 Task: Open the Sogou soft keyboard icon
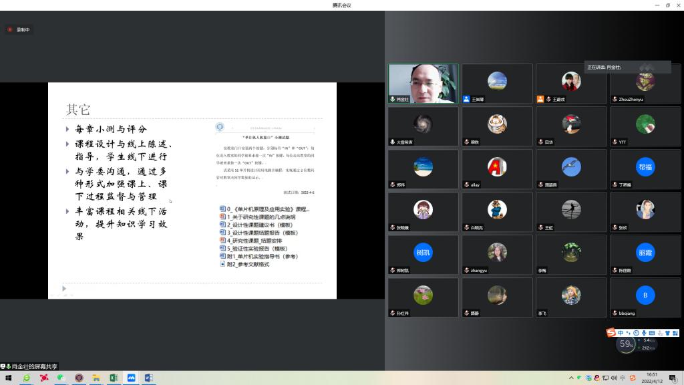[x=651, y=333]
